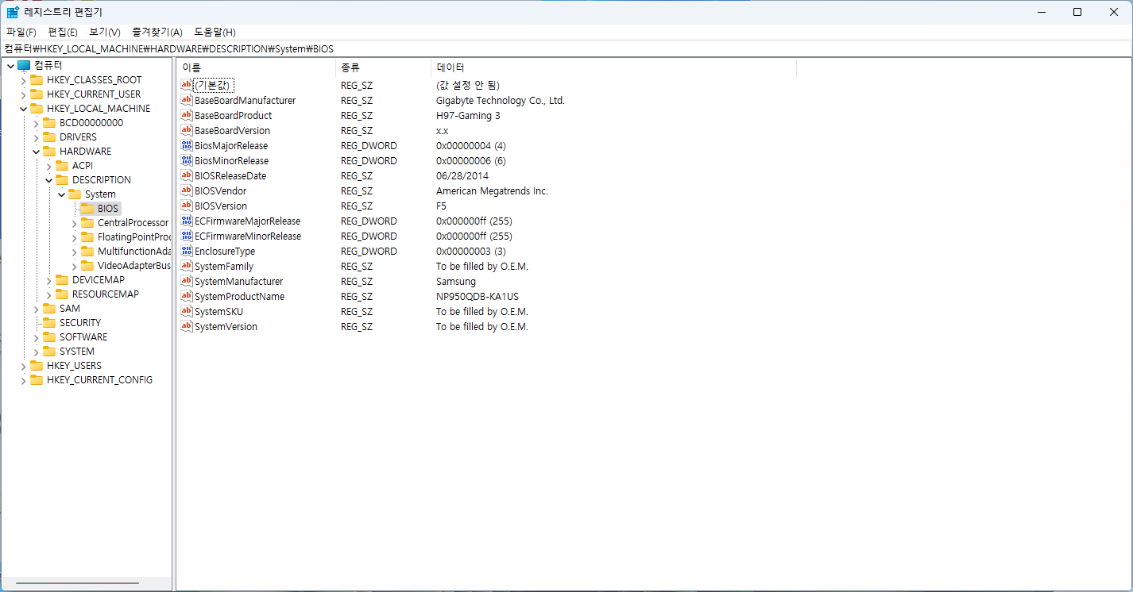This screenshot has height=592, width=1133.
Task: Click the string icon of (기본값) entry
Action: 187,85
